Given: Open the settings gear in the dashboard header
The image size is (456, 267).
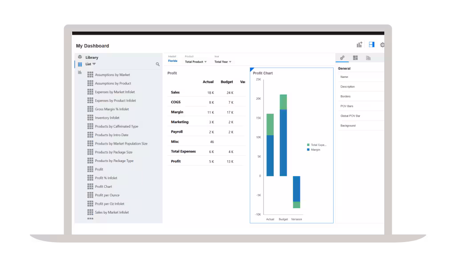Looking at the screenshot, I should pos(382,45).
